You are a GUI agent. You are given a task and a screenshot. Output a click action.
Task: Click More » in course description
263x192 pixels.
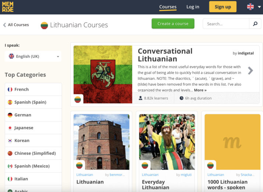[x=200, y=90]
